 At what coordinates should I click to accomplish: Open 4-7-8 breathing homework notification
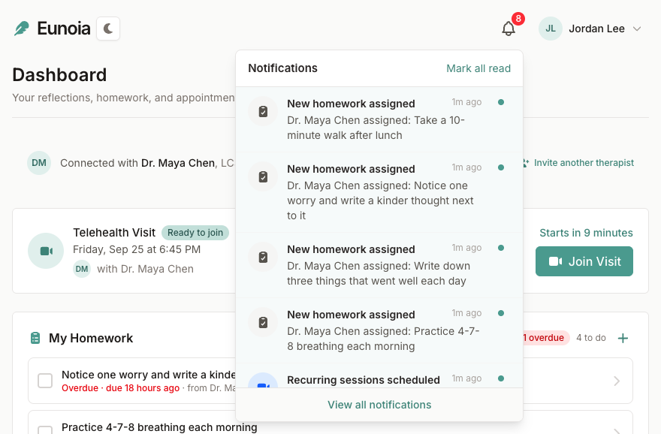tap(379, 331)
